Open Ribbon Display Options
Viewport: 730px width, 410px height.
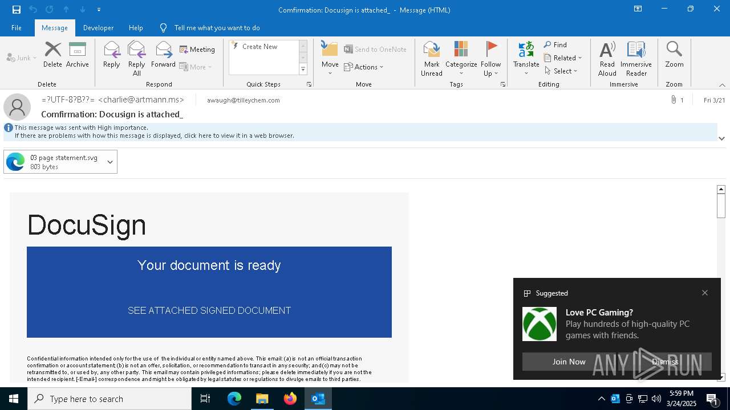pos(638,9)
